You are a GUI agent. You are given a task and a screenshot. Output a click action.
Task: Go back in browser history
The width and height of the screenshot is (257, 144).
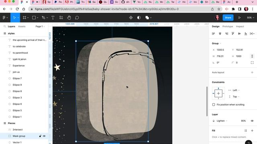pos(4,9)
